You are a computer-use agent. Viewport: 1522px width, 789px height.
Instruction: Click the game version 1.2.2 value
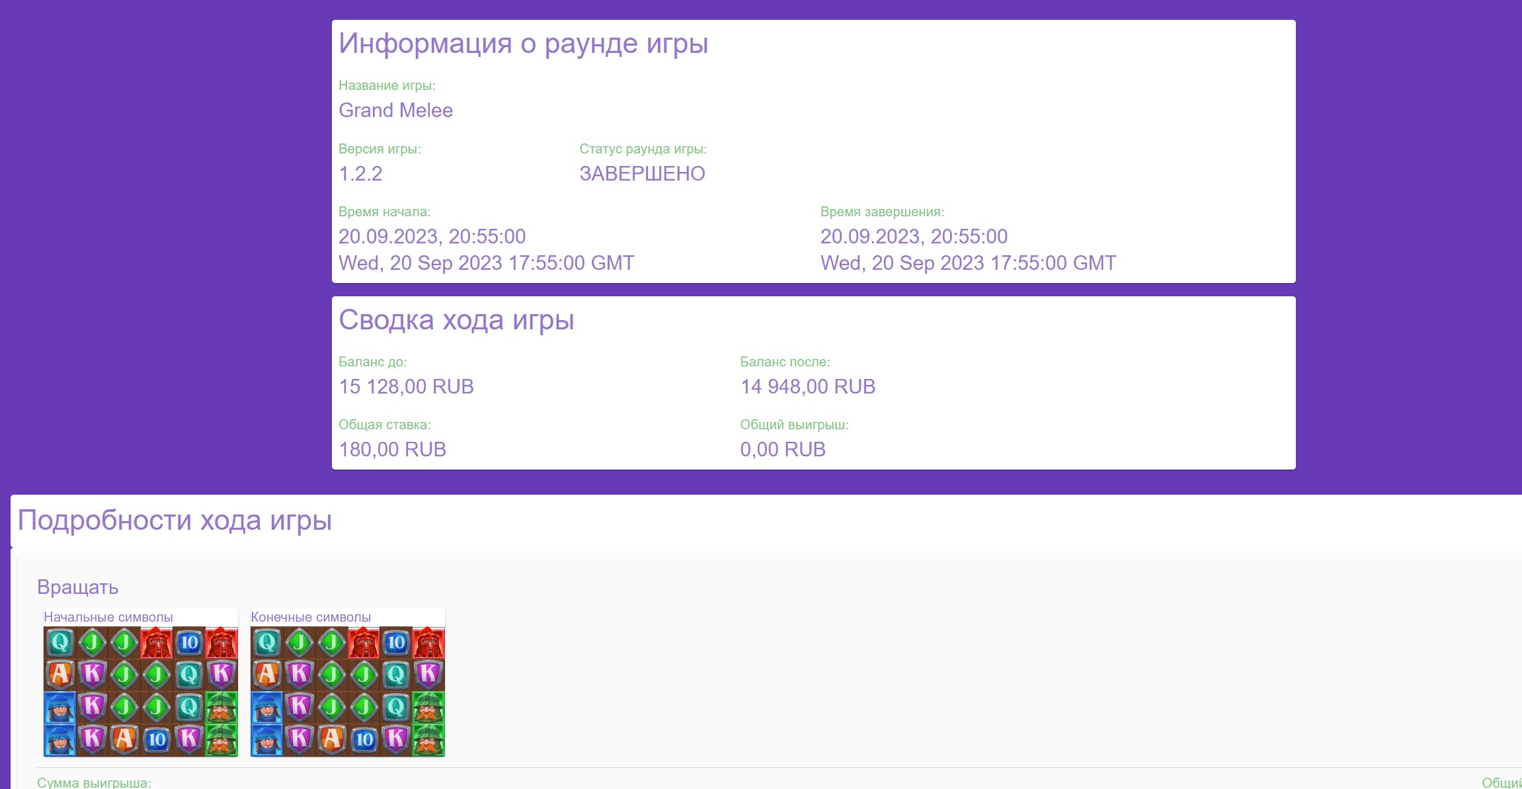click(x=360, y=174)
